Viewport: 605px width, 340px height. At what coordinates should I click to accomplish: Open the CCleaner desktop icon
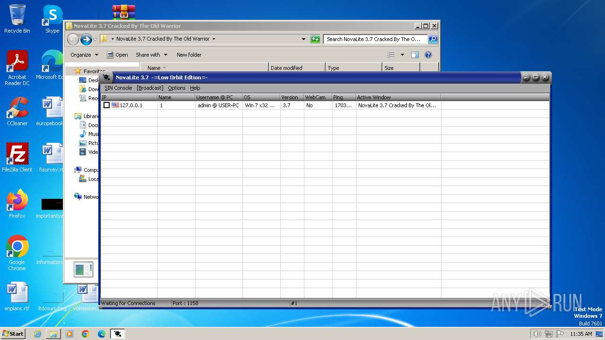(17, 111)
